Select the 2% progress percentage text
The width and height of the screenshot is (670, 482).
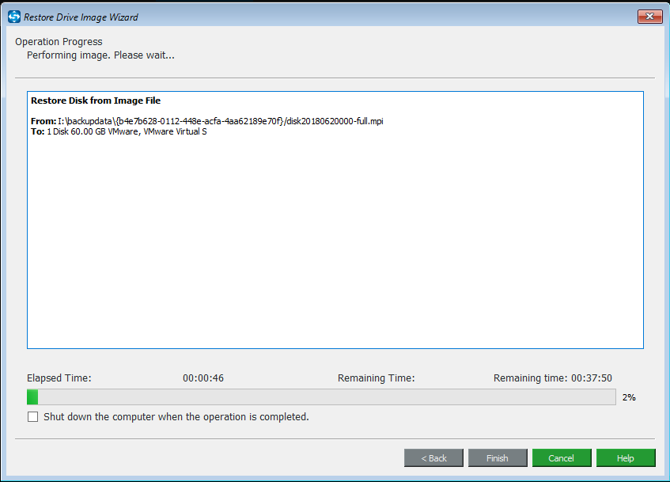click(629, 397)
